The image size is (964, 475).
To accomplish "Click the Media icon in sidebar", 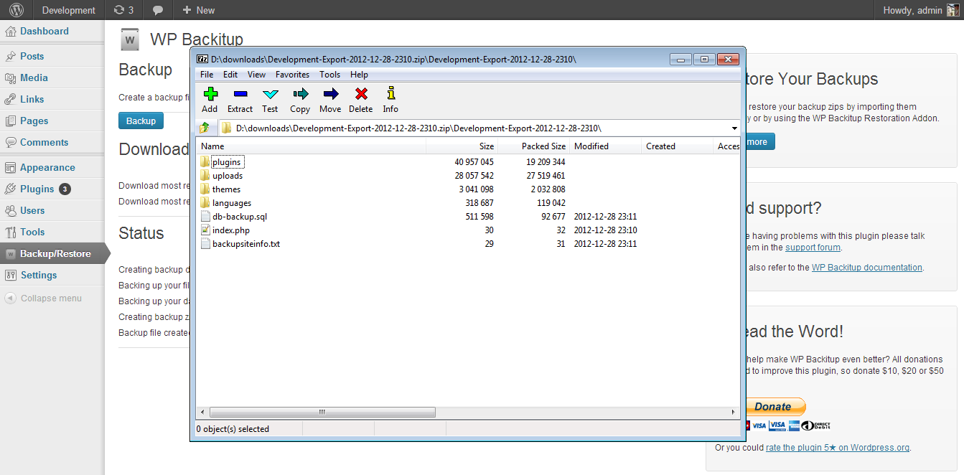I will point(11,78).
